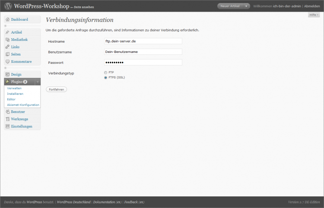
Task: Click the Abmelden logout link
Action: [311, 6]
